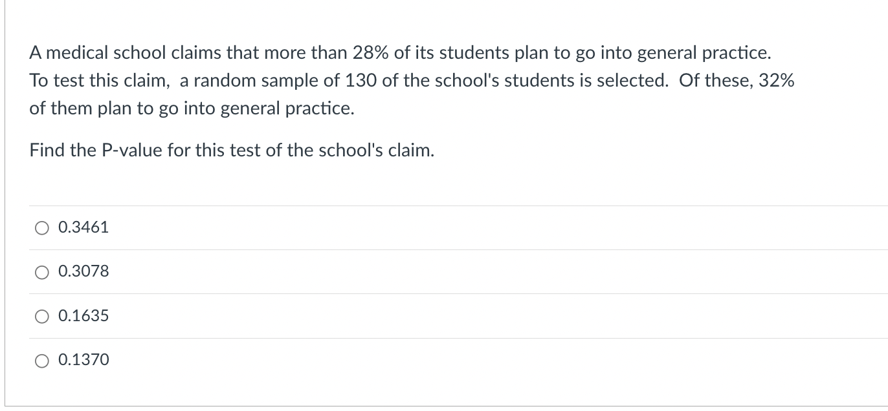
Task: Click the 0.3461 answer label text
Action: 83,227
